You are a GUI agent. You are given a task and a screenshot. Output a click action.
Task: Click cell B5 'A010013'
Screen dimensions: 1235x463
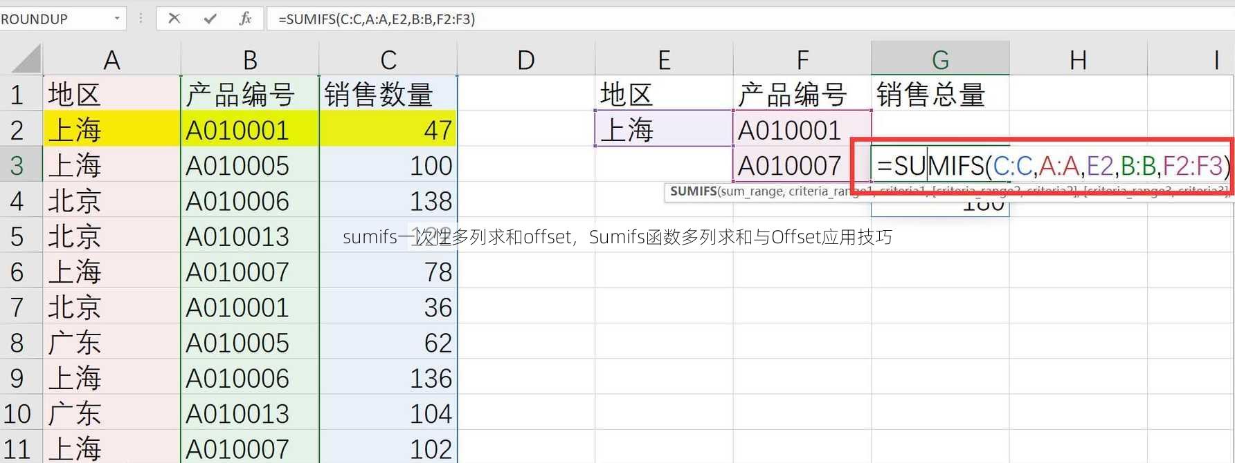point(250,236)
